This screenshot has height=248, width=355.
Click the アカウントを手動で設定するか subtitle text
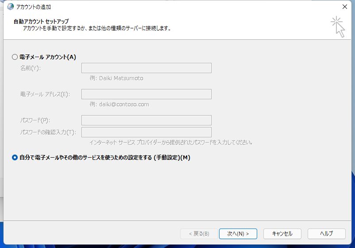coord(97,28)
